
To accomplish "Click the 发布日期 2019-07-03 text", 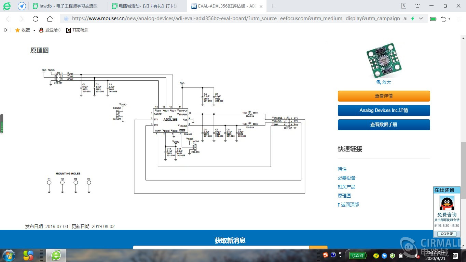I will coord(46,226).
